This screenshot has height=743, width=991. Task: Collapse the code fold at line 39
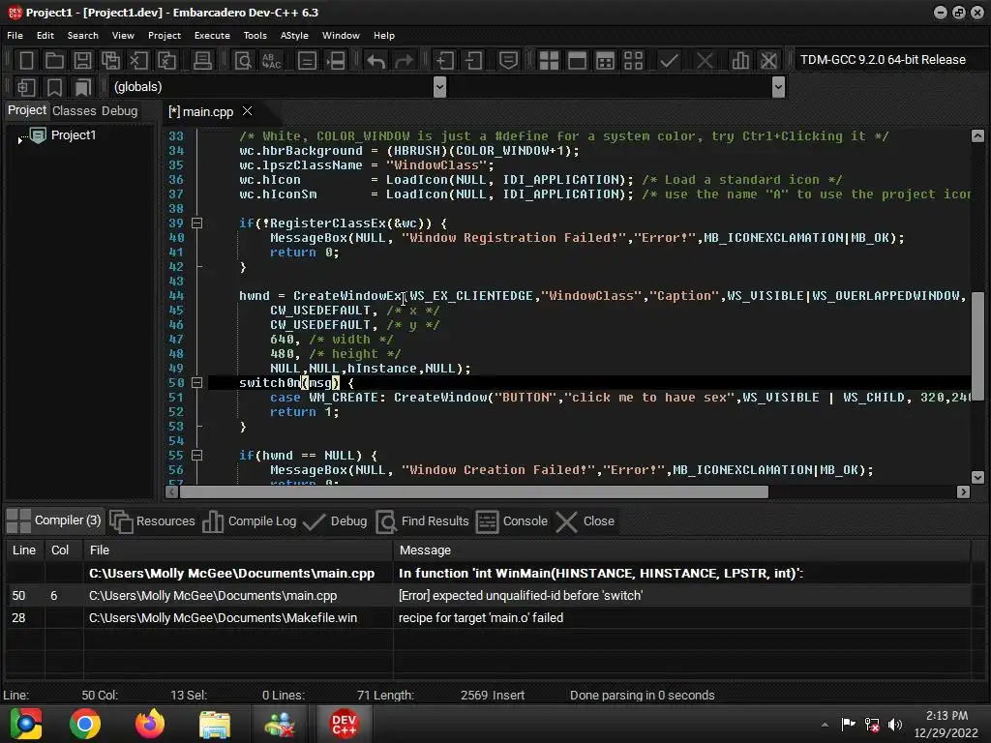[197, 223]
